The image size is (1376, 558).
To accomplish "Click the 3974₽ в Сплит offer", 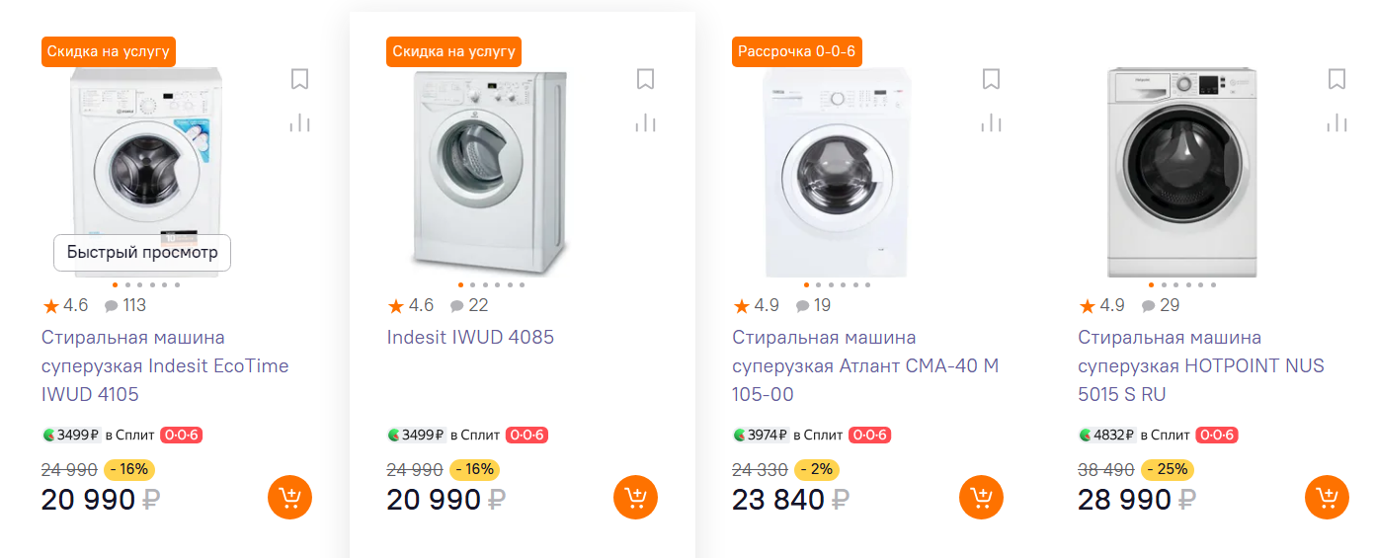I will [x=787, y=435].
